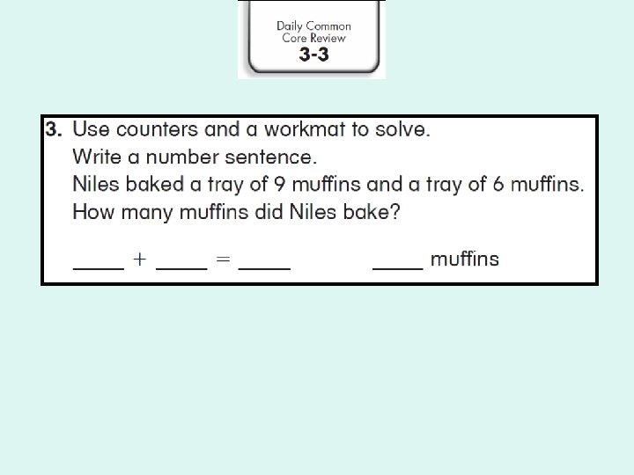Click the blank between plus and equals
This screenshot has height=475, width=634.
pos(181,267)
